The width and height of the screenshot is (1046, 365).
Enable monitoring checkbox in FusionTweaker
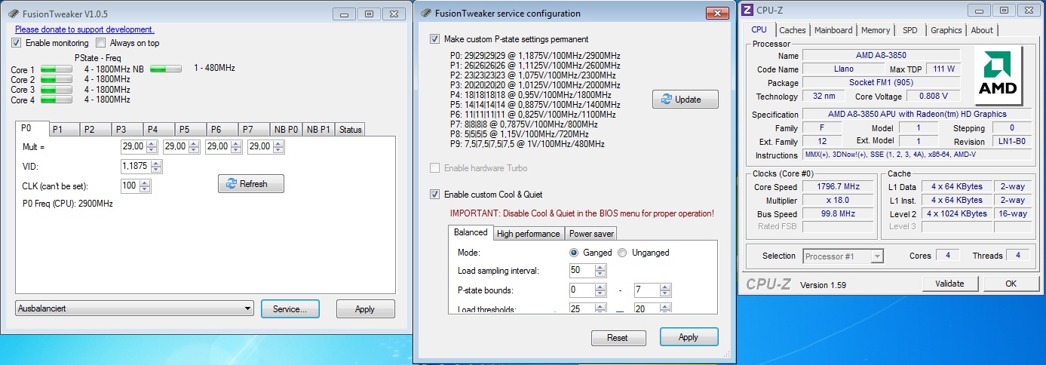tap(17, 43)
